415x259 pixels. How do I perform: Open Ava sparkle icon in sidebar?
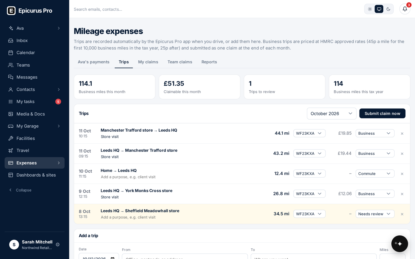[11, 28]
